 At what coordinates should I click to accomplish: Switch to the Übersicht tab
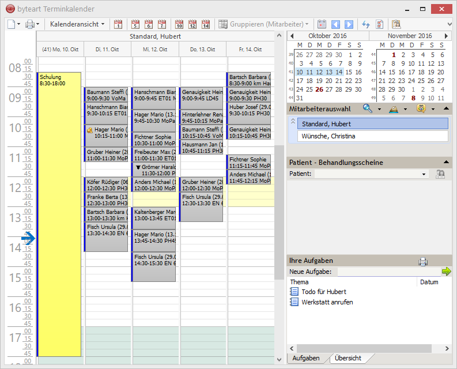348,358
